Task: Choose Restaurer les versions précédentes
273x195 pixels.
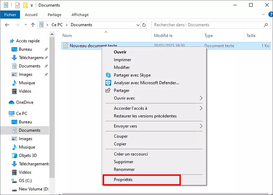Action: pyautogui.click(x=154, y=116)
